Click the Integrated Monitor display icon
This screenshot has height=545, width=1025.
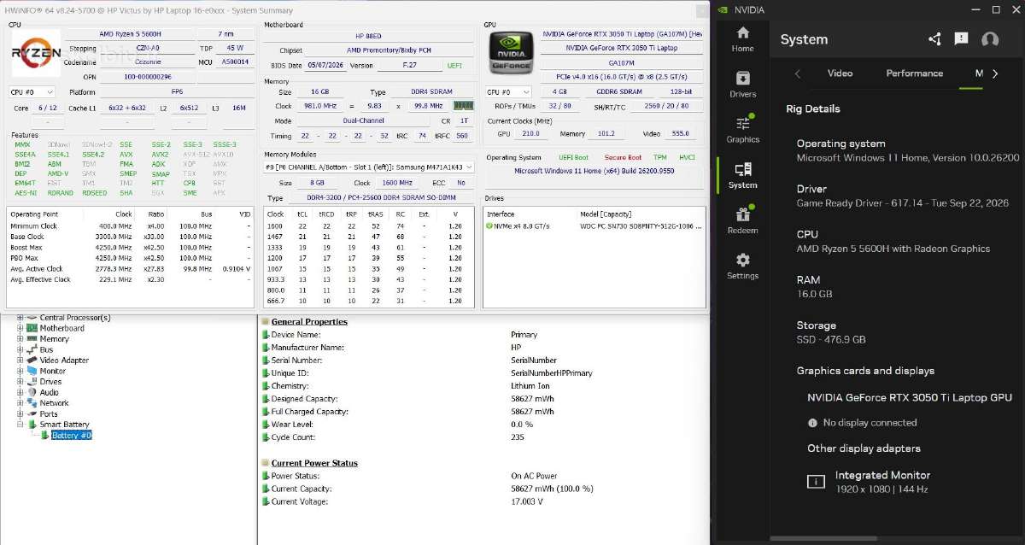(816, 482)
